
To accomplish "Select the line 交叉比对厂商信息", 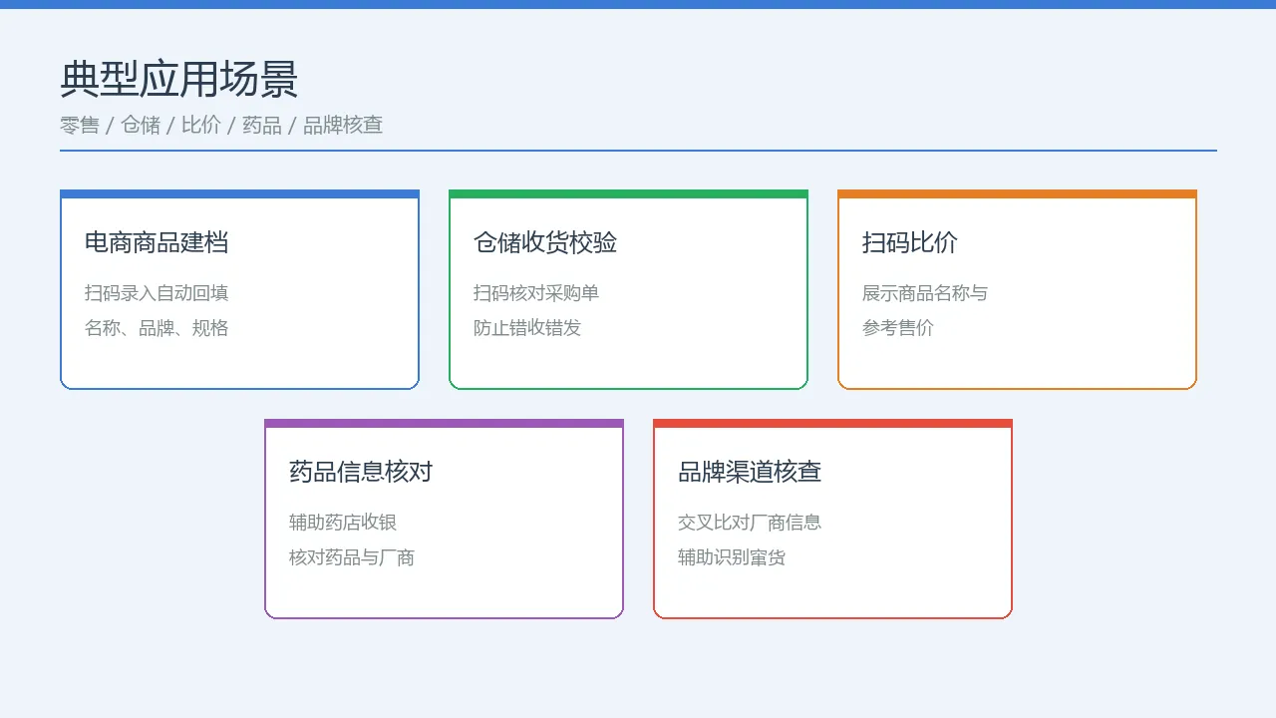I will [750, 523].
